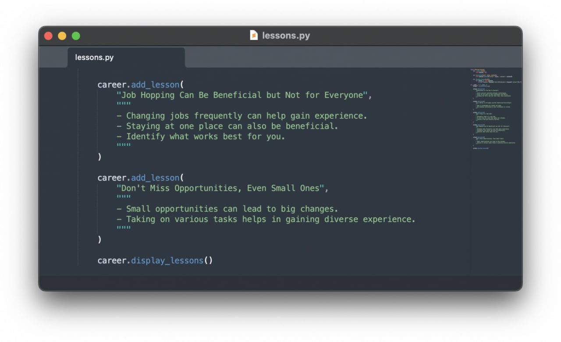Minimize window with the yellow button

click(x=62, y=36)
